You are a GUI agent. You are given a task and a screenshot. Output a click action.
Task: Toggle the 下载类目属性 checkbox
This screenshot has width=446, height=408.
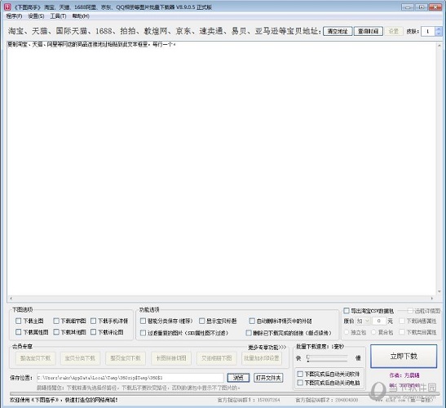pos(402,332)
